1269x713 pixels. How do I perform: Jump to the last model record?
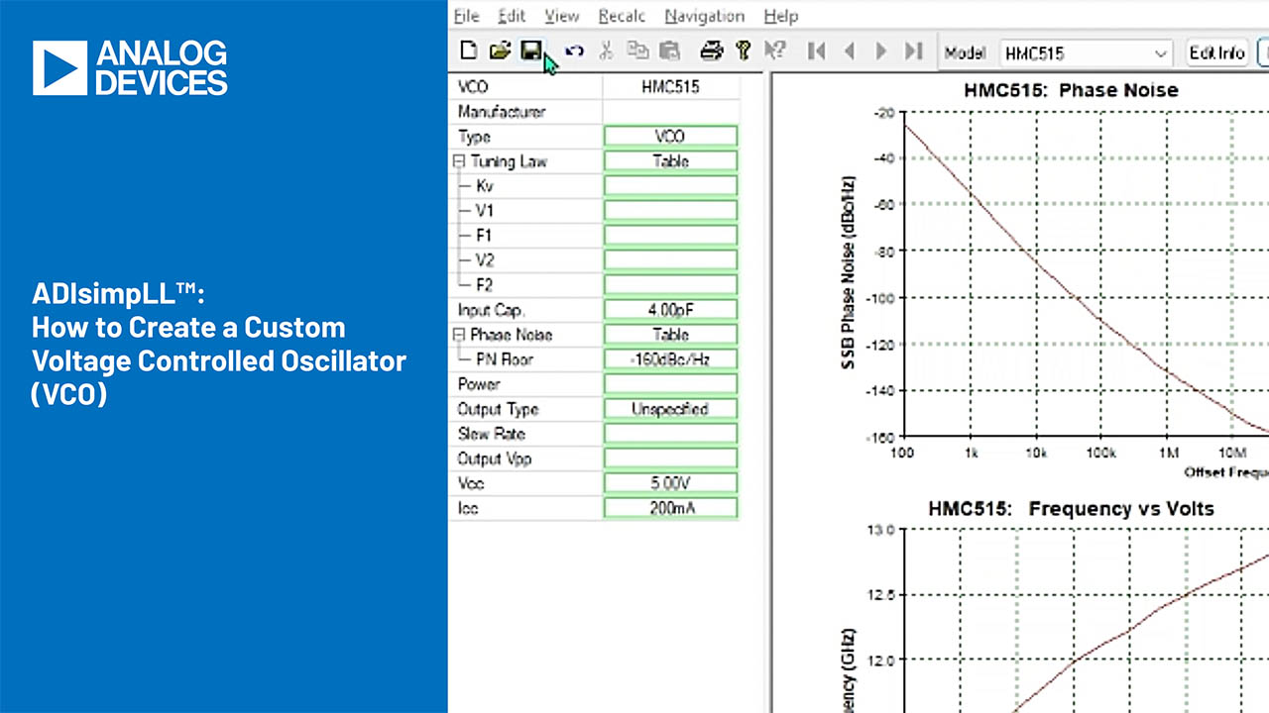click(914, 51)
